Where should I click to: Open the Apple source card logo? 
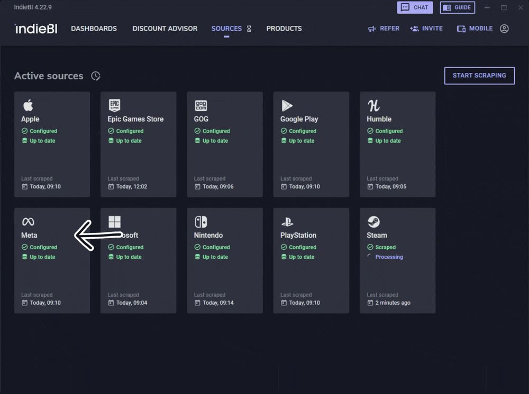coord(28,105)
